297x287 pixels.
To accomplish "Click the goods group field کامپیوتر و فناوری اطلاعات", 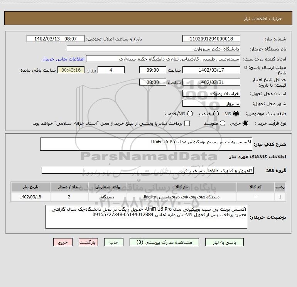I will [148, 170].
